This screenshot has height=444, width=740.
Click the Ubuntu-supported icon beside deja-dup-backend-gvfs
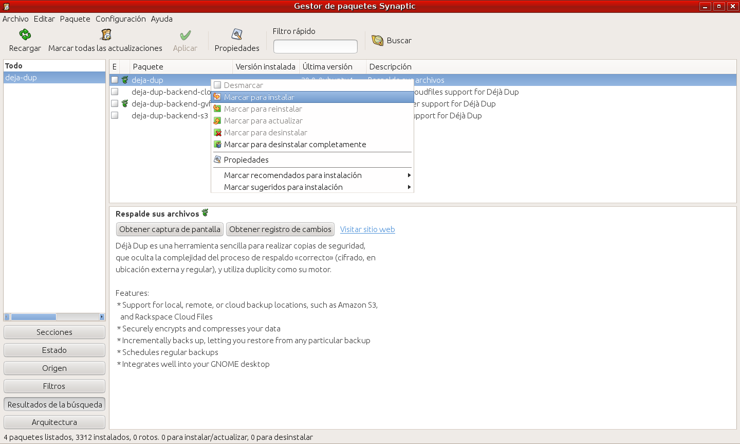click(x=125, y=104)
